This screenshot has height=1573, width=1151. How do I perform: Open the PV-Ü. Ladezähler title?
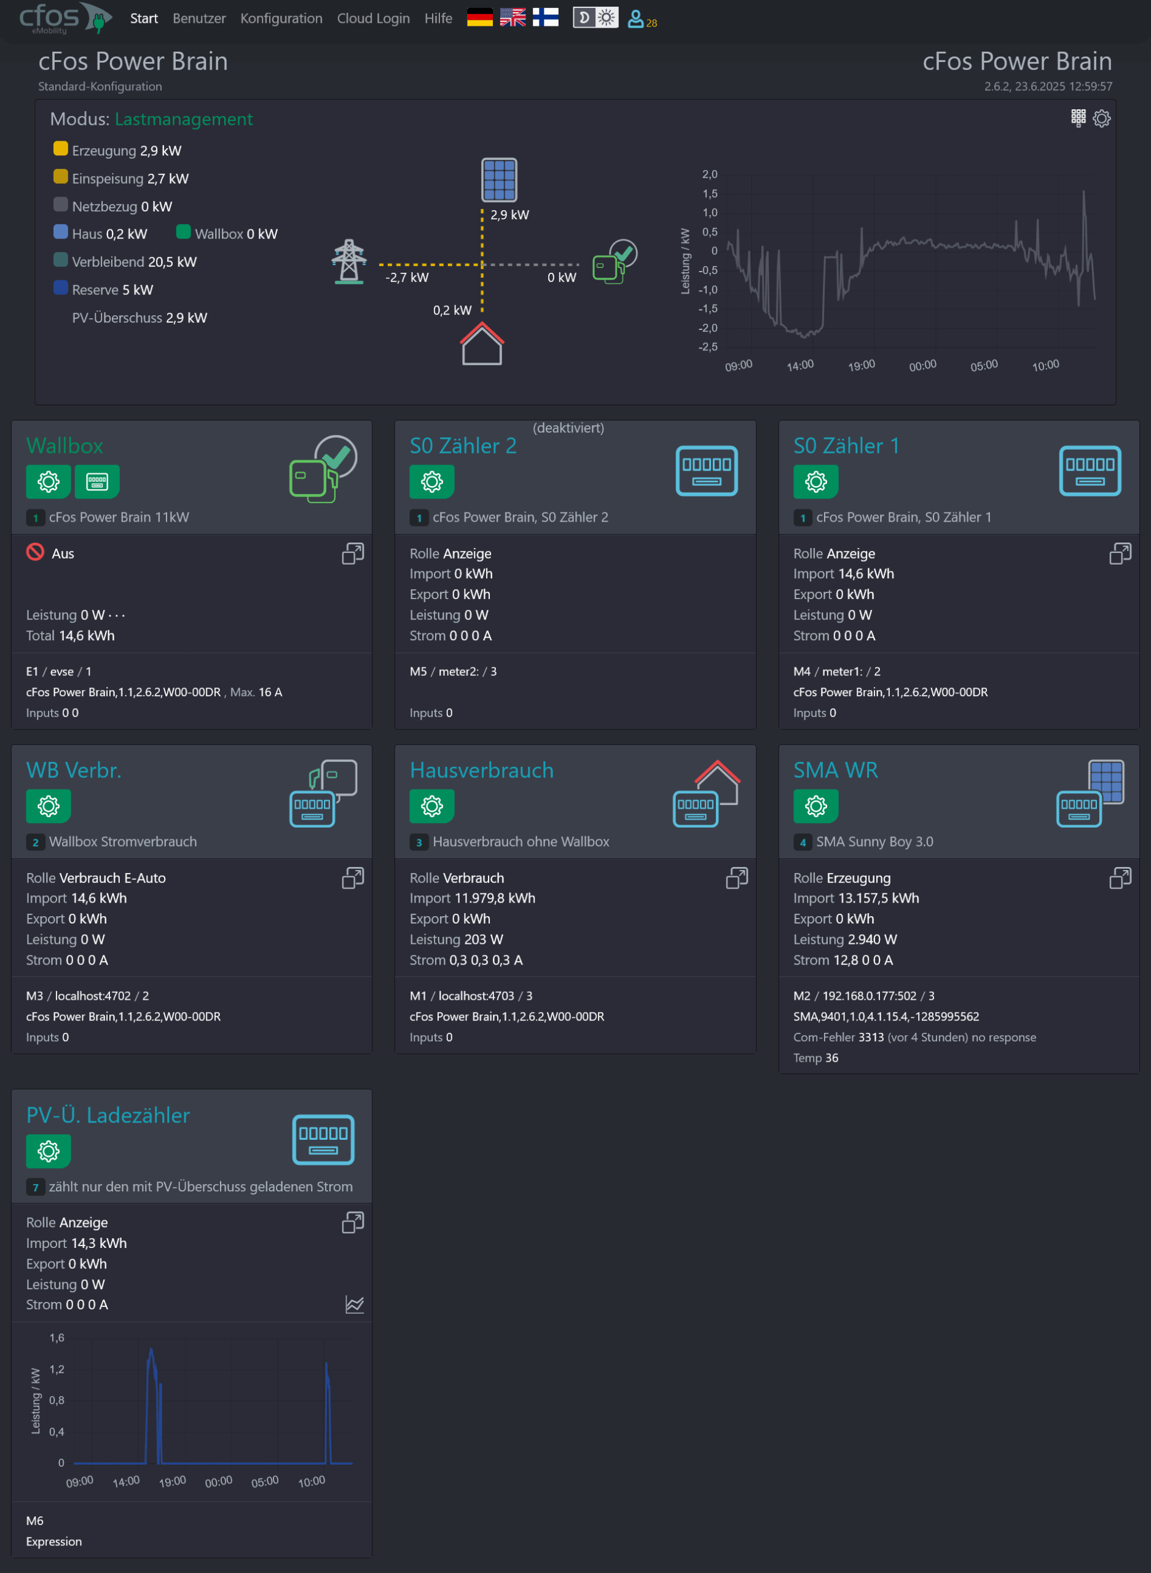pyautogui.click(x=108, y=1115)
